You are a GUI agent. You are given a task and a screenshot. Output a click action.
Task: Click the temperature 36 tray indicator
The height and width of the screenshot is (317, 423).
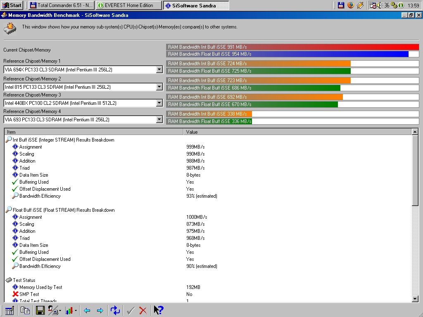(x=387, y=5)
